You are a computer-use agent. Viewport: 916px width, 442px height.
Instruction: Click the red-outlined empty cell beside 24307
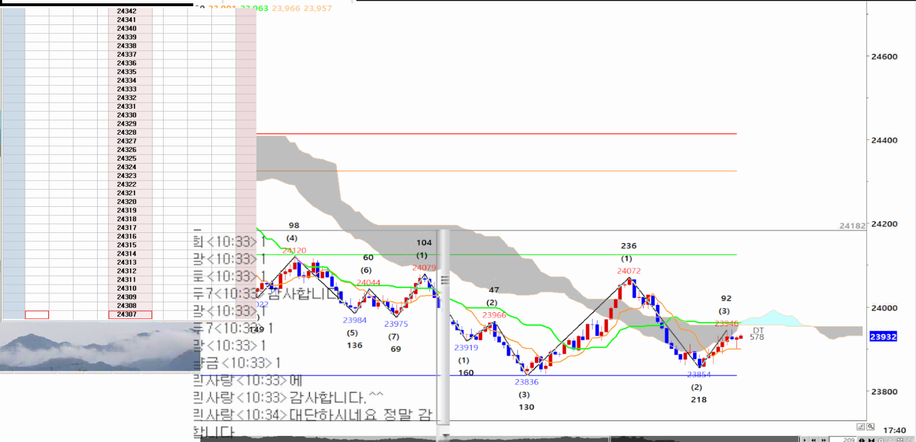pyautogui.click(x=37, y=314)
